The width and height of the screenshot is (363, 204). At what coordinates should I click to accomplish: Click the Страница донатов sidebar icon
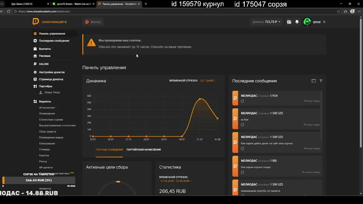click(x=35, y=79)
